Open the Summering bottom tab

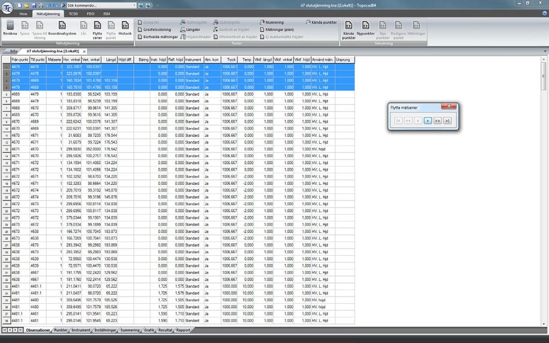(130, 330)
